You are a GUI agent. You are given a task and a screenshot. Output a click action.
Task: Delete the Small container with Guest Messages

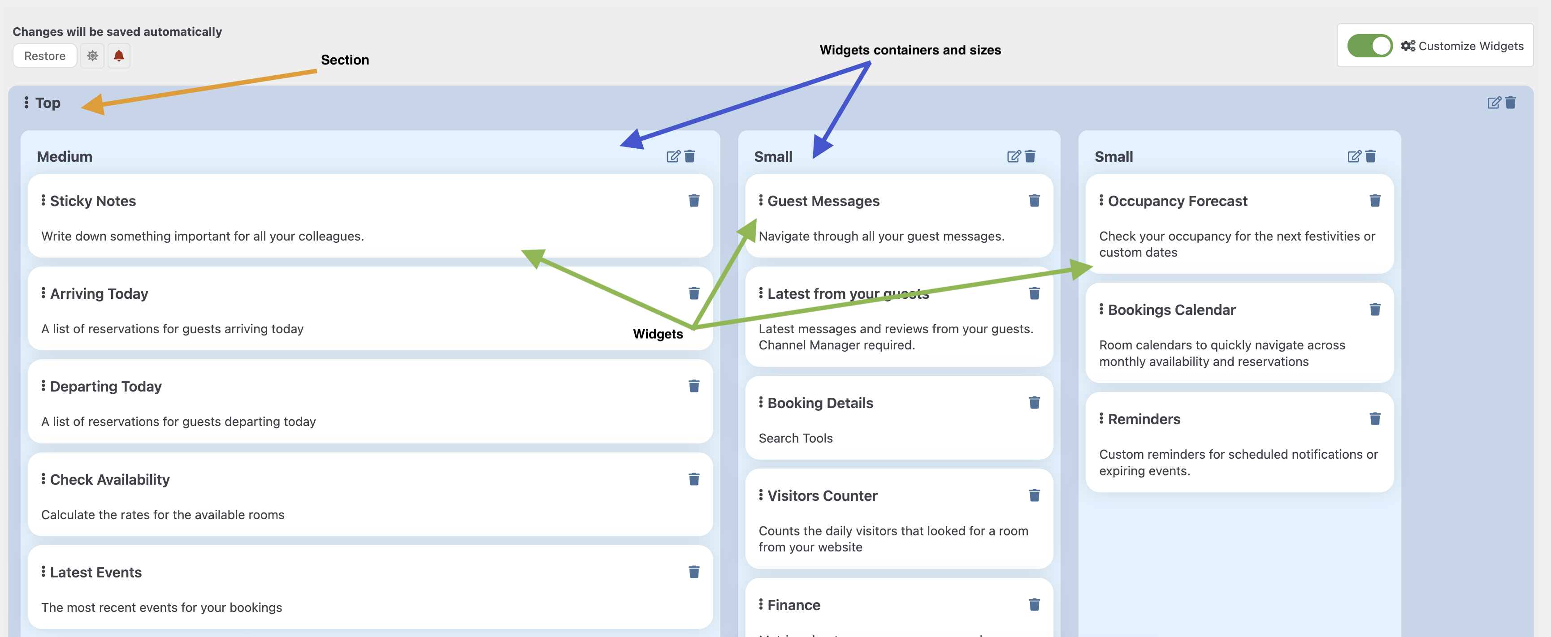point(1030,156)
